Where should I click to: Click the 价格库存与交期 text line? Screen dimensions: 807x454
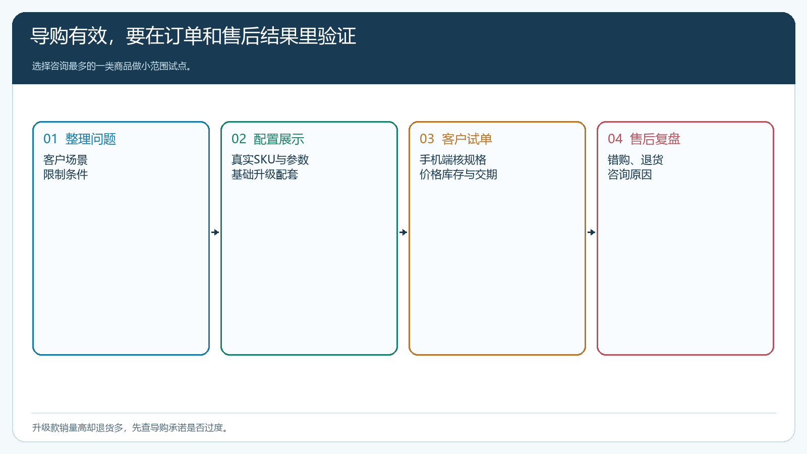pos(458,175)
